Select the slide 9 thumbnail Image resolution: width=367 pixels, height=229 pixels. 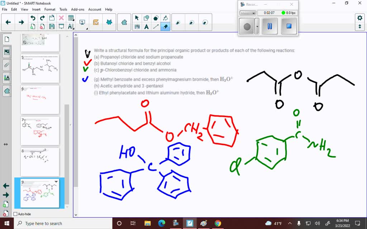(x=40, y=193)
